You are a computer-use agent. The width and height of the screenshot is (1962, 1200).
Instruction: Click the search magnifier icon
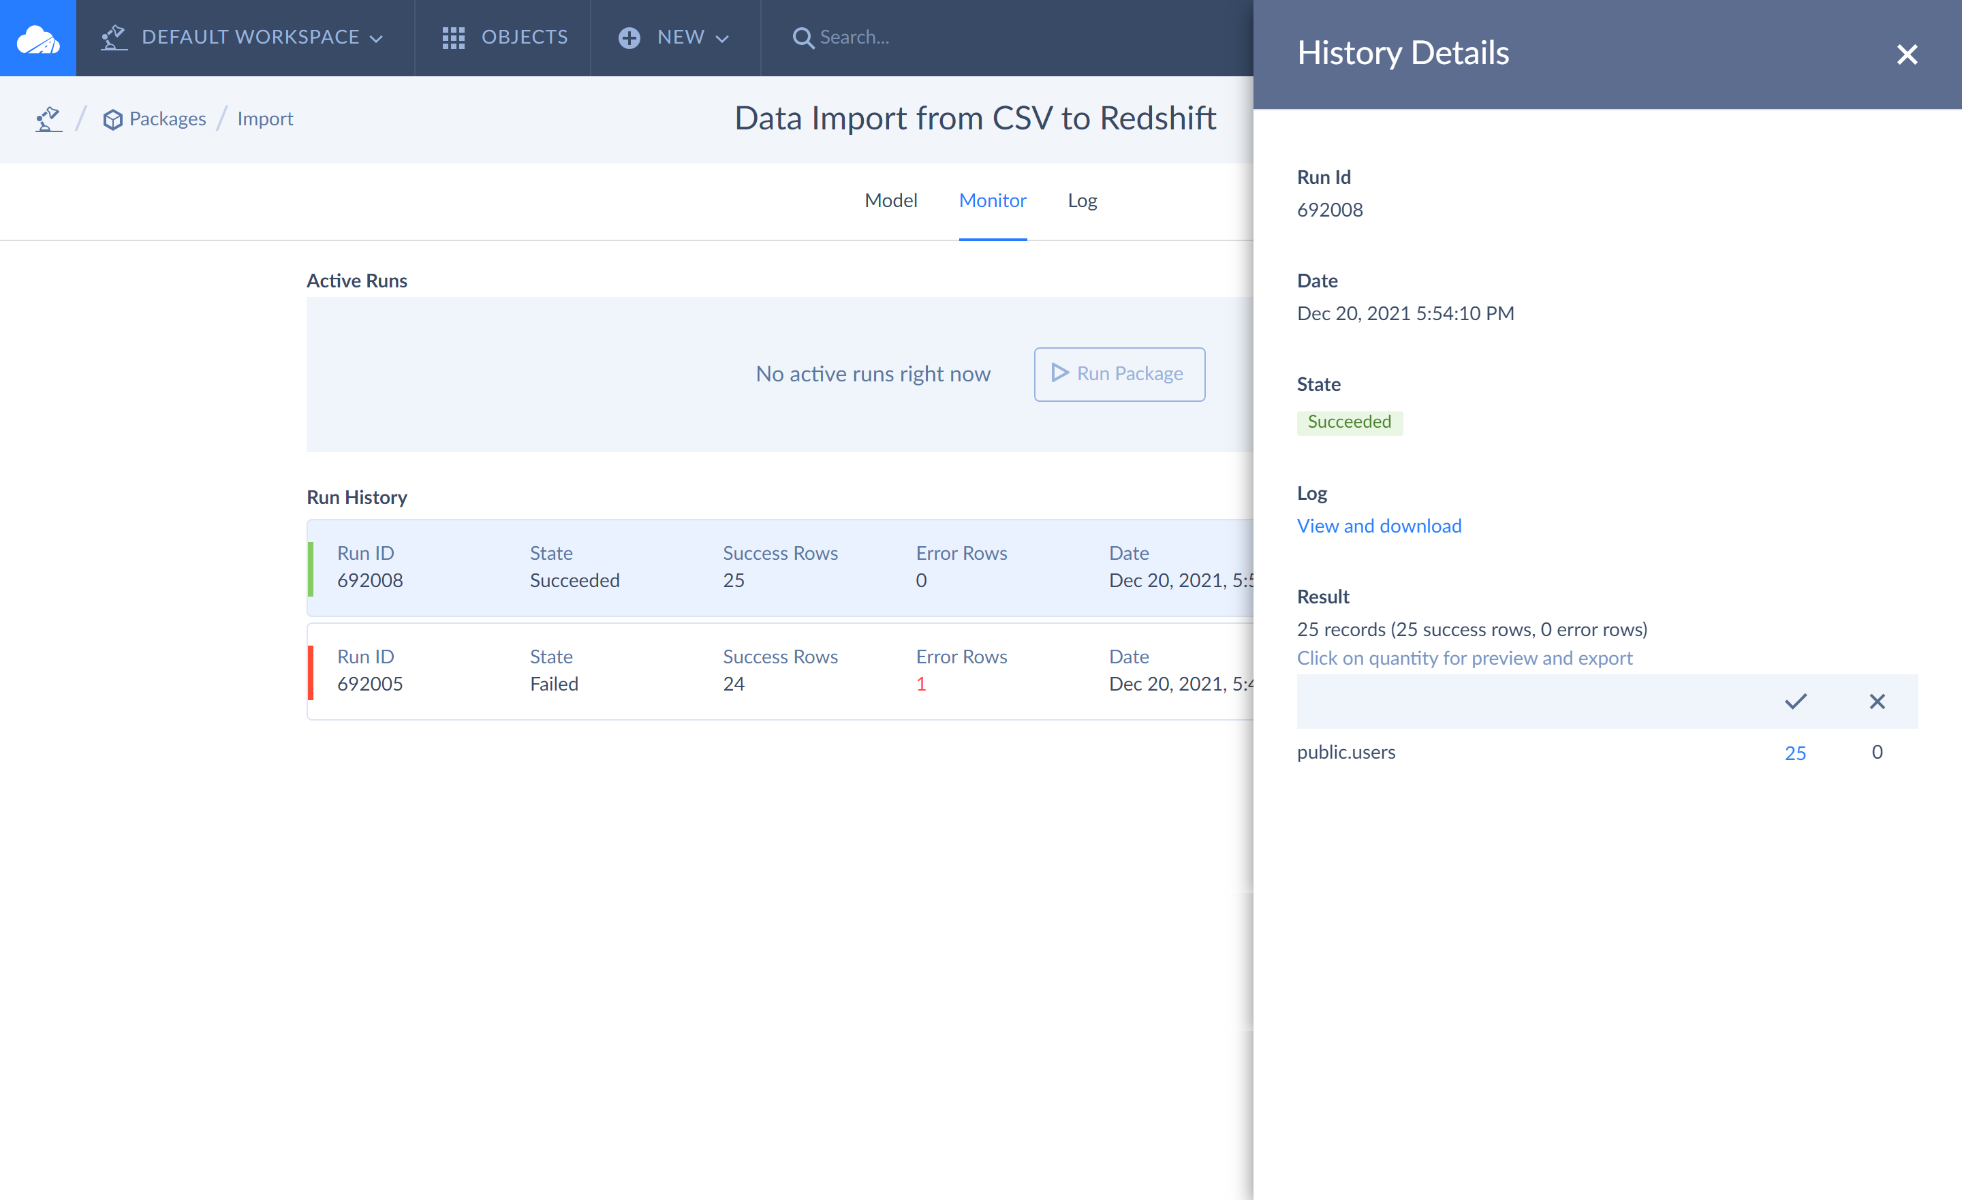(803, 37)
